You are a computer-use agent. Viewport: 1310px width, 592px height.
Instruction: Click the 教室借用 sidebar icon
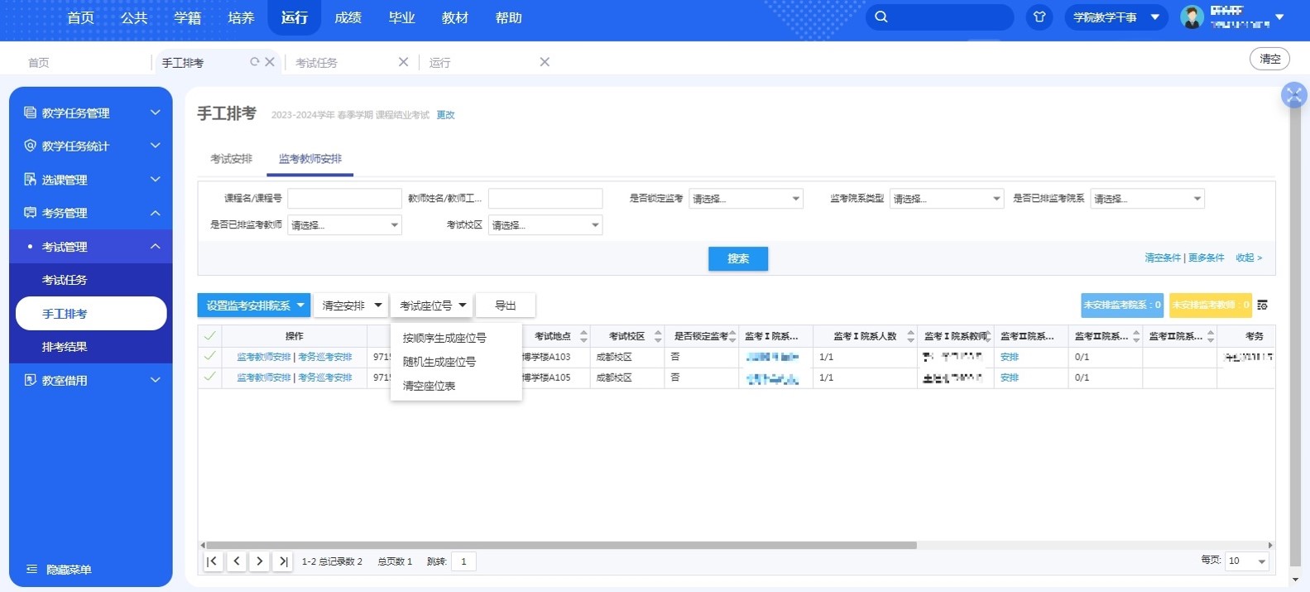pos(30,380)
